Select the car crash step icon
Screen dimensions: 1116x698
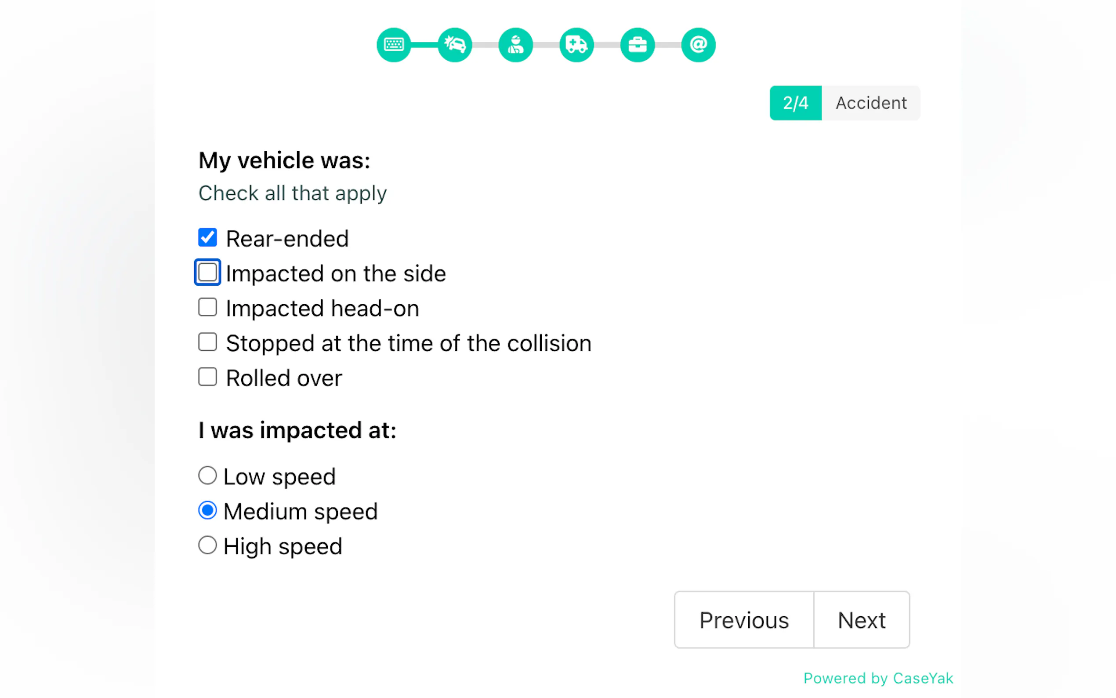click(x=454, y=45)
